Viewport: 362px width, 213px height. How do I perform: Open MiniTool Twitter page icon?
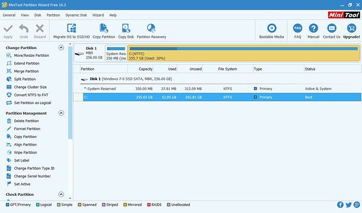click(348, 205)
